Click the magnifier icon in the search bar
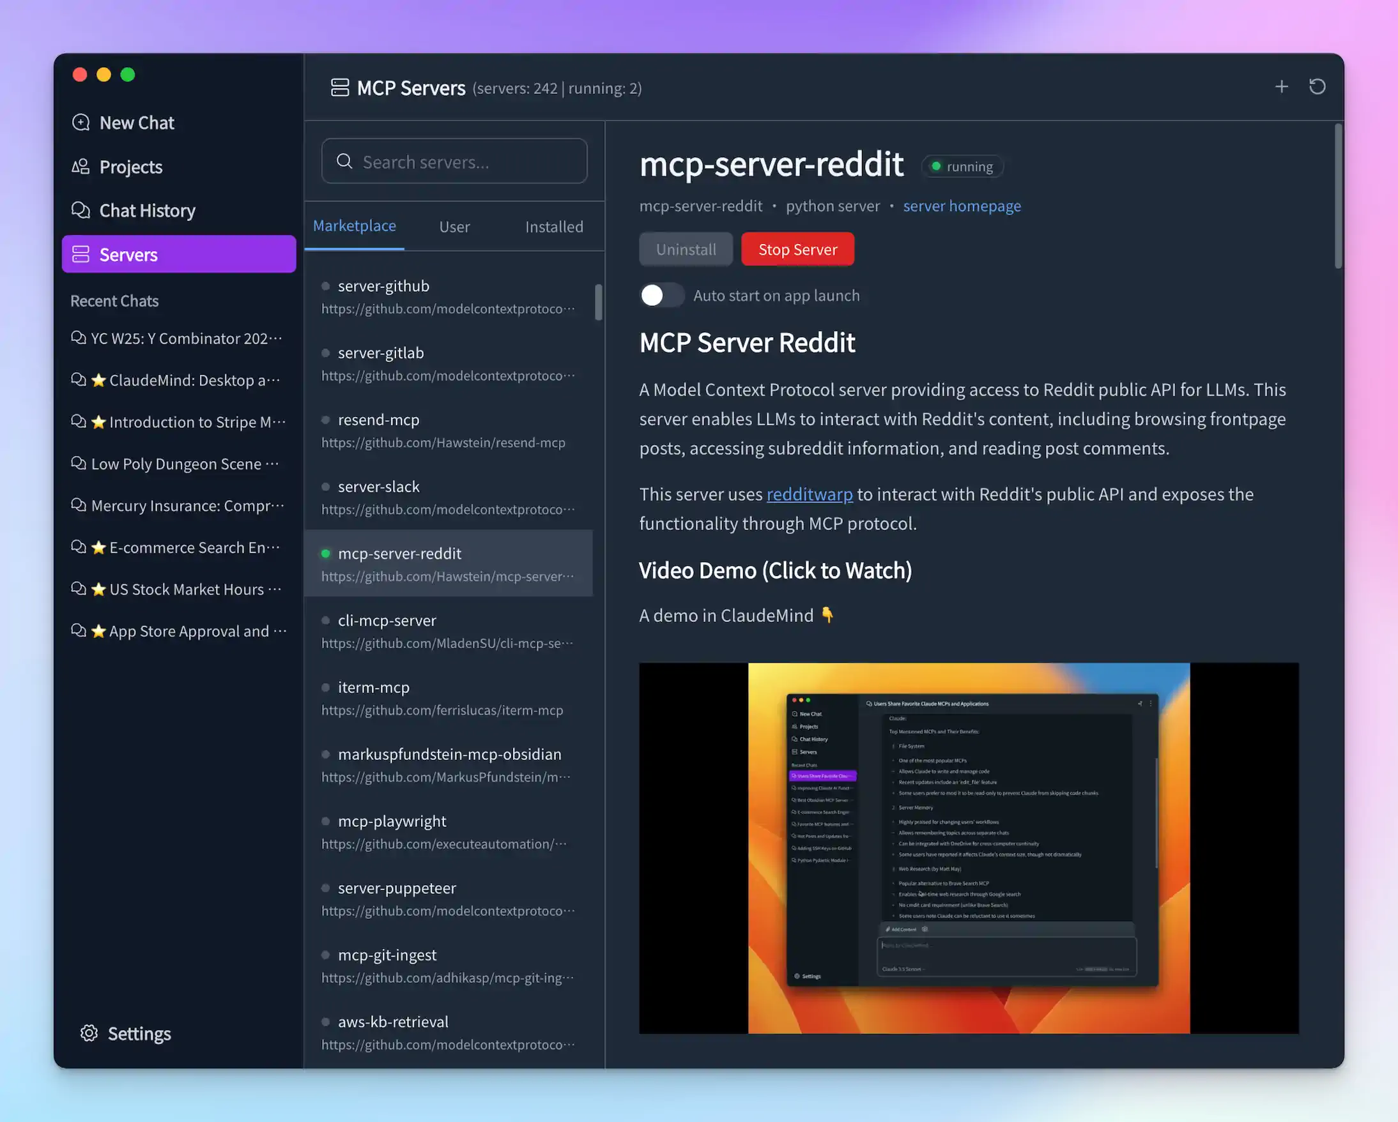Viewport: 1398px width, 1122px height. (x=344, y=162)
